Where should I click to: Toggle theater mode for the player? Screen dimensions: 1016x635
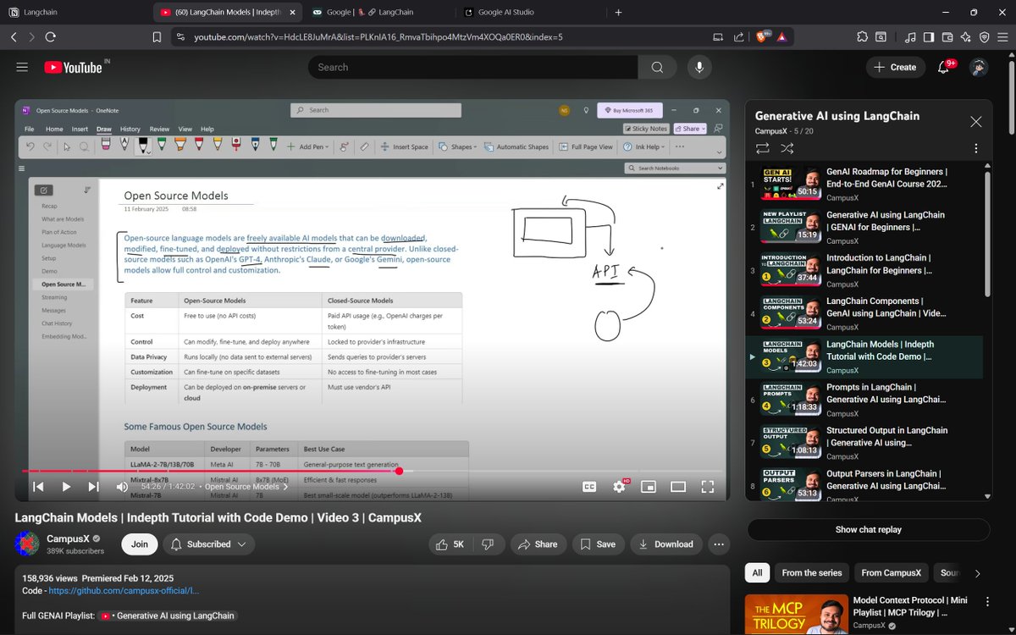pos(678,487)
